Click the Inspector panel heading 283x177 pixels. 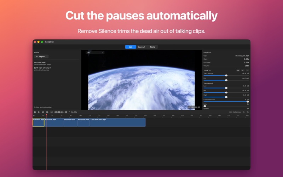point(207,52)
